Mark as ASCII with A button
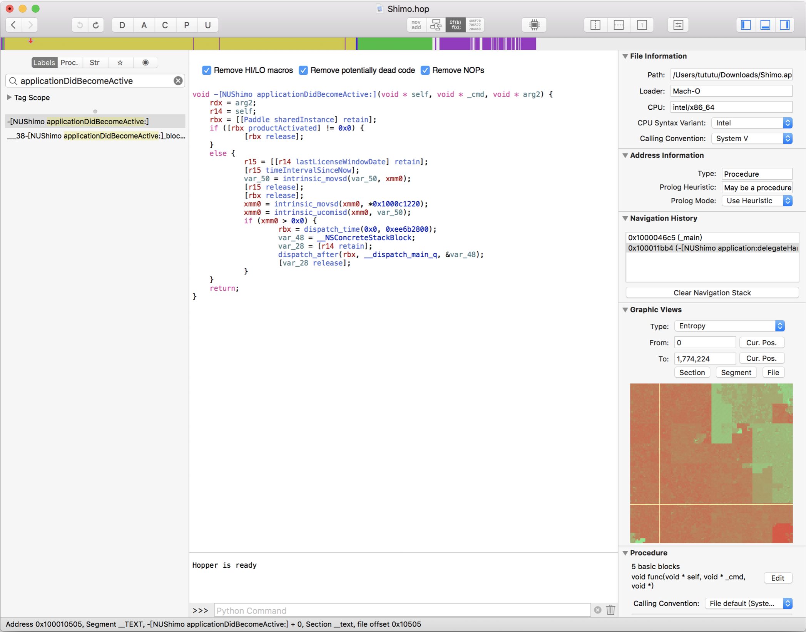Viewport: 806px width, 632px height. point(144,25)
